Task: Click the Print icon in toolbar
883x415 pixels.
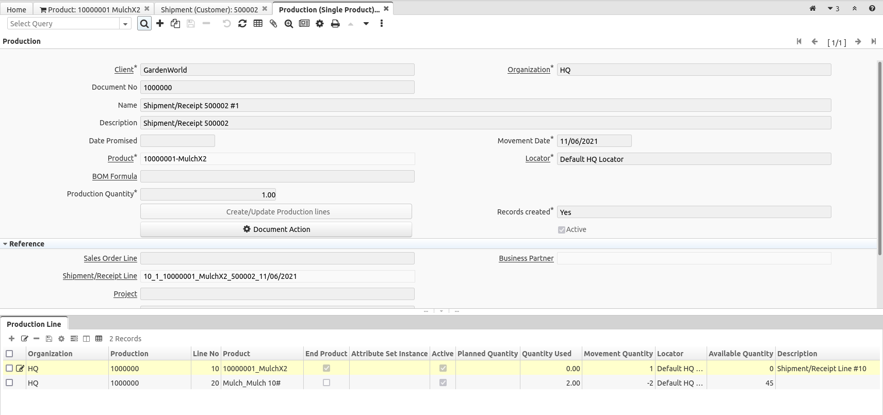Action: [x=335, y=24]
